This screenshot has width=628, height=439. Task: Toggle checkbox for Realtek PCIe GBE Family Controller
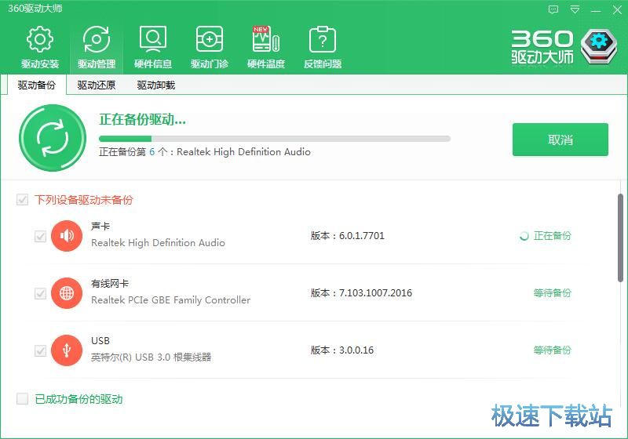tap(40, 293)
